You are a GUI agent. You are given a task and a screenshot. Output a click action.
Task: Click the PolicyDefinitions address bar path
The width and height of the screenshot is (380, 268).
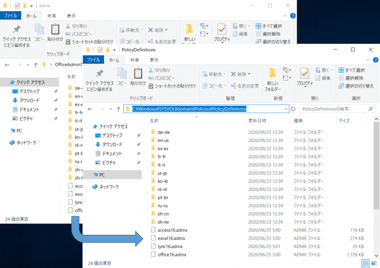[x=189, y=109]
